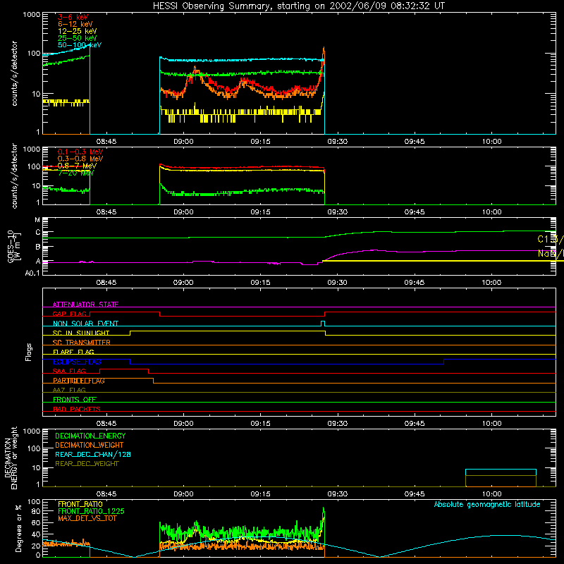Click the Absolute geomagnetic latitude label
The height and width of the screenshot is (564, 564).
click(487, 504)
